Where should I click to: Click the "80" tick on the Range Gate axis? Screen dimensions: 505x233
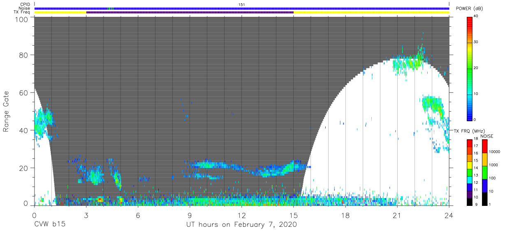[23, 55]
